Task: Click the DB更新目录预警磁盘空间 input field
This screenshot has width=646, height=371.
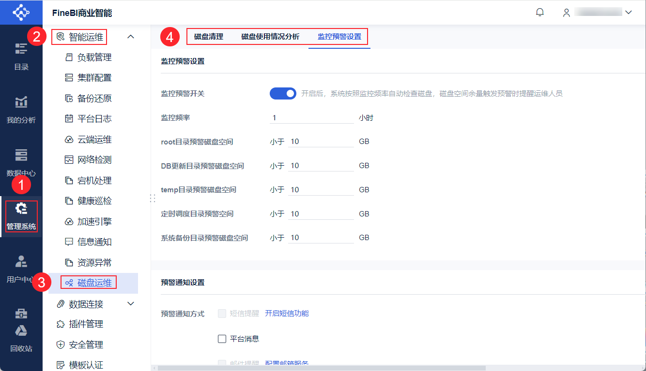Action: (321, 166)
